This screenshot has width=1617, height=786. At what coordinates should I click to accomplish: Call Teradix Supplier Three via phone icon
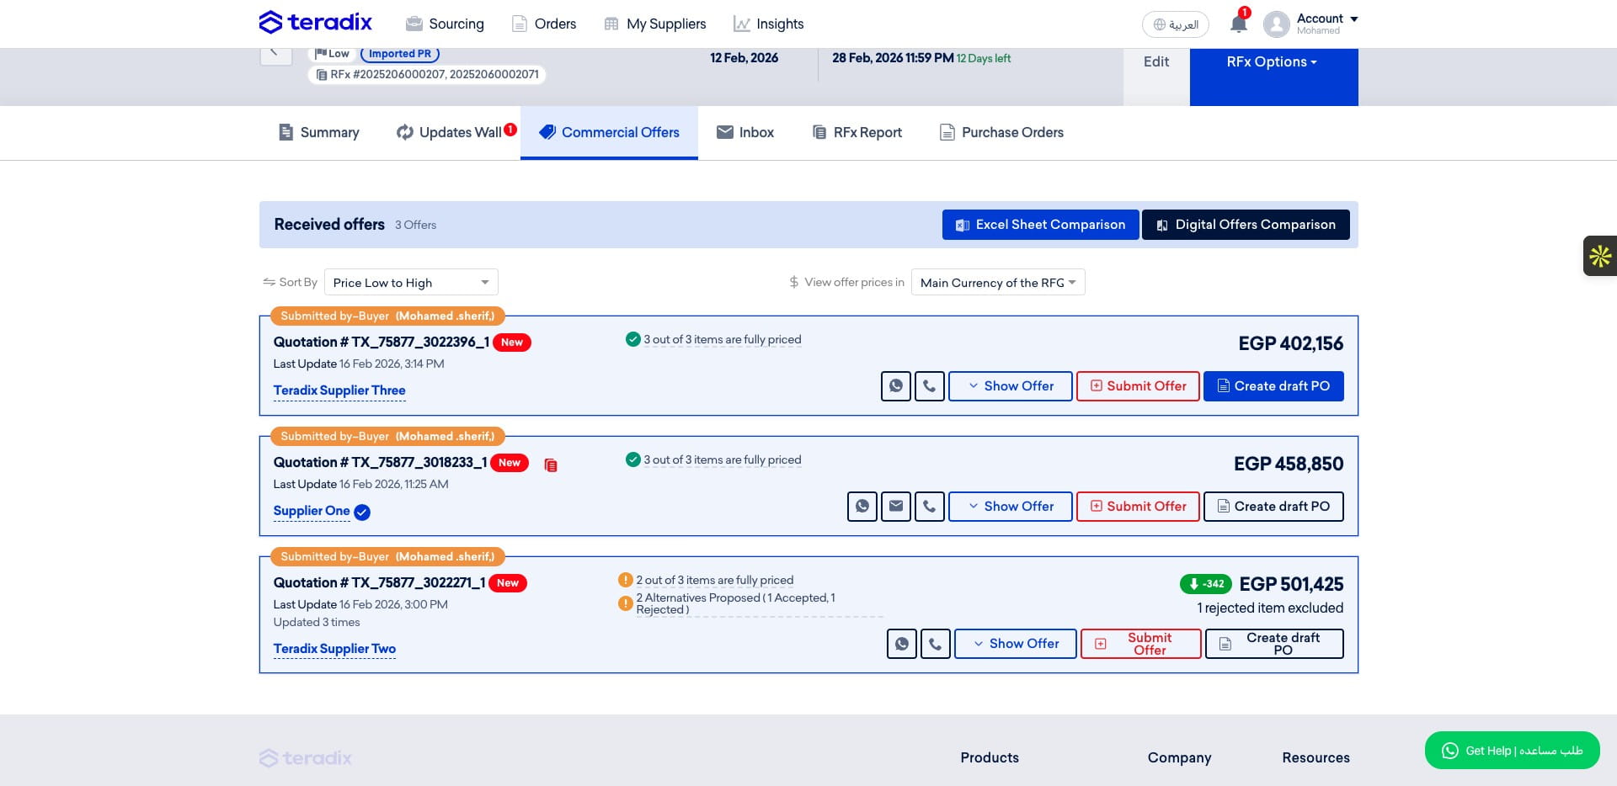[930, 386]
